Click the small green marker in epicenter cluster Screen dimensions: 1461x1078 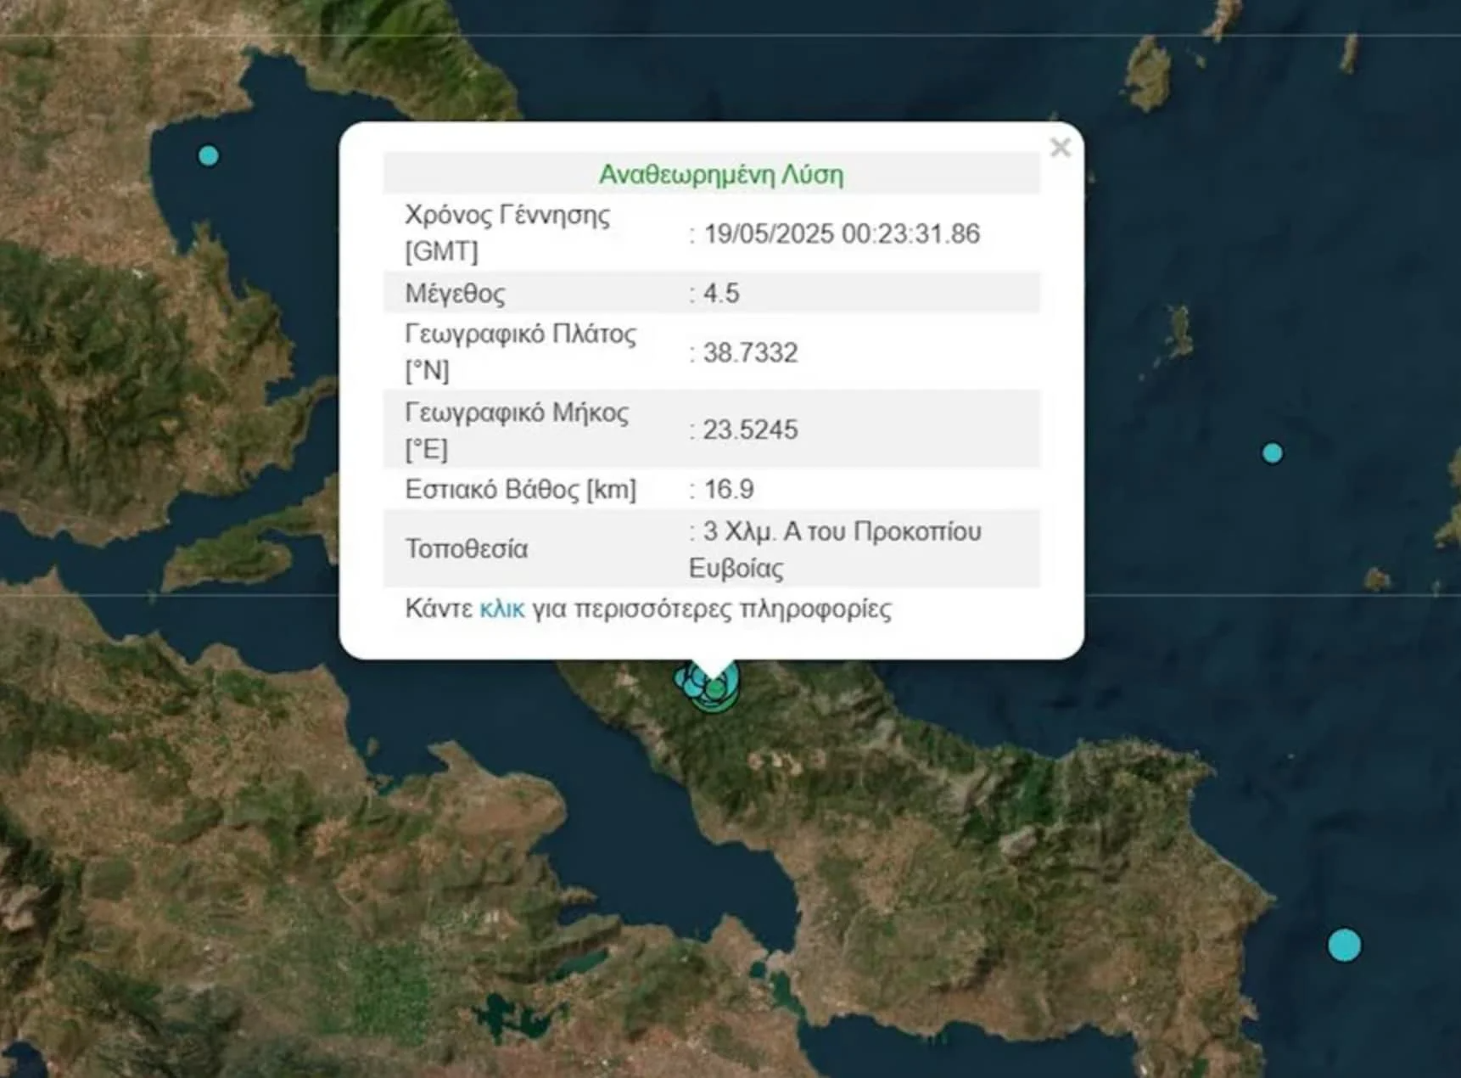(x=717, y=690)
